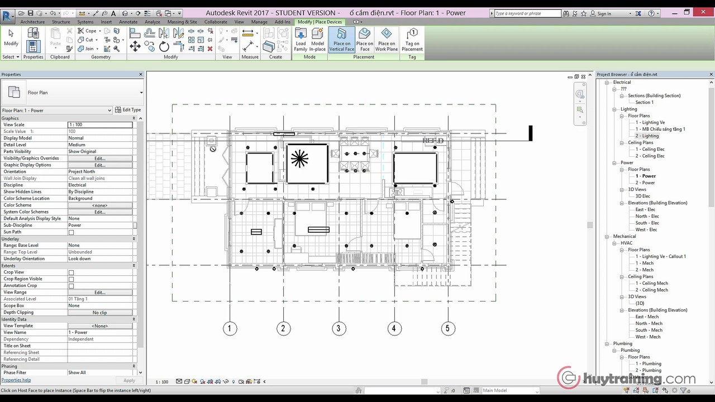The height and width of the screenshot is (402, 715).
Task: Click the drawing area horizontal scrollbar thumb
Action: click(x=425, y=382)
